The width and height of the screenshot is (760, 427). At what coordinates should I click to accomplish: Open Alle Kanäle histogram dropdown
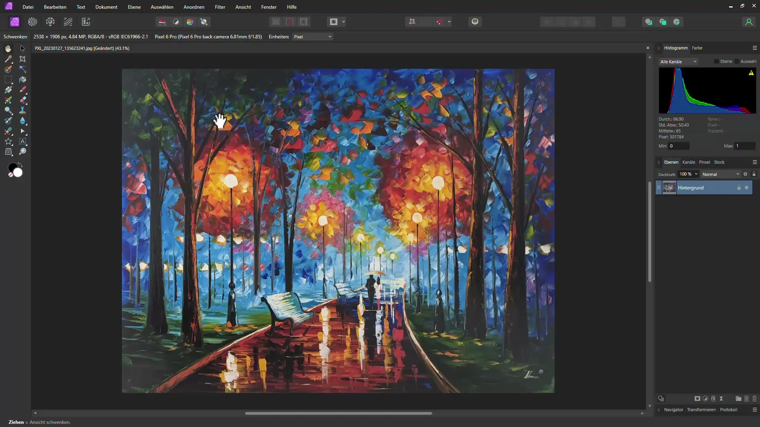678,62
